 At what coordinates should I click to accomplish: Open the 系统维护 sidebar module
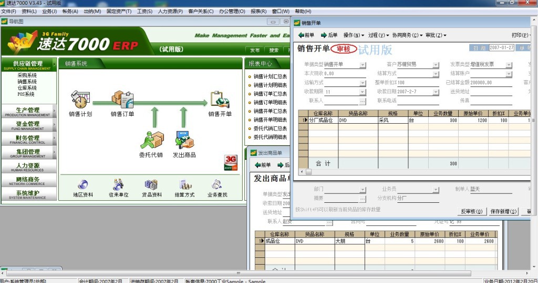pos(29,194)
